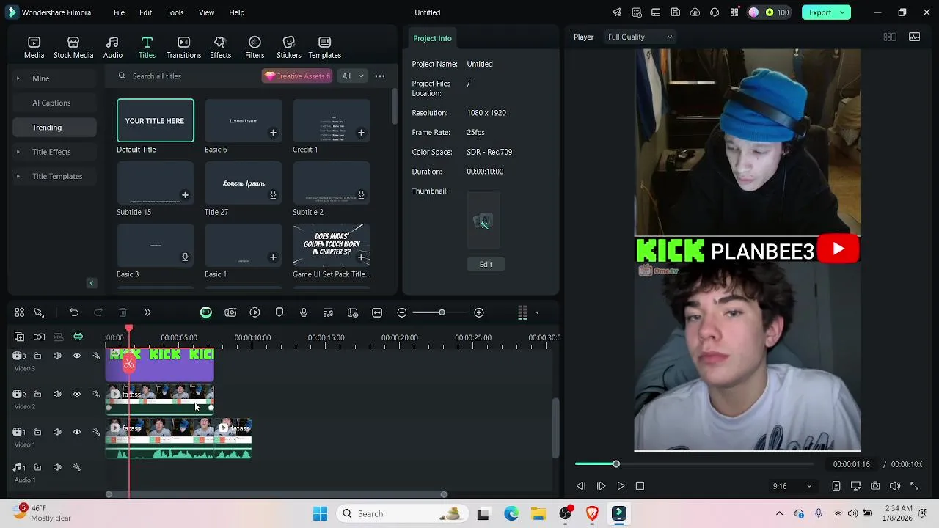This screenshot has width=939, height=528.
Task: Toggle Video 2 track visibility
Action: 77,394
